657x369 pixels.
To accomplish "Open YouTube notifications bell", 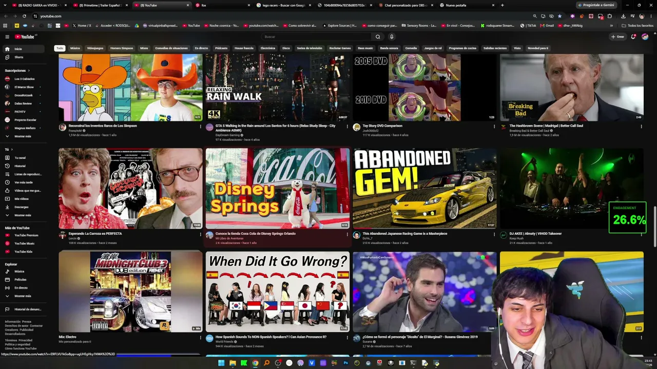I will point(633,36).
